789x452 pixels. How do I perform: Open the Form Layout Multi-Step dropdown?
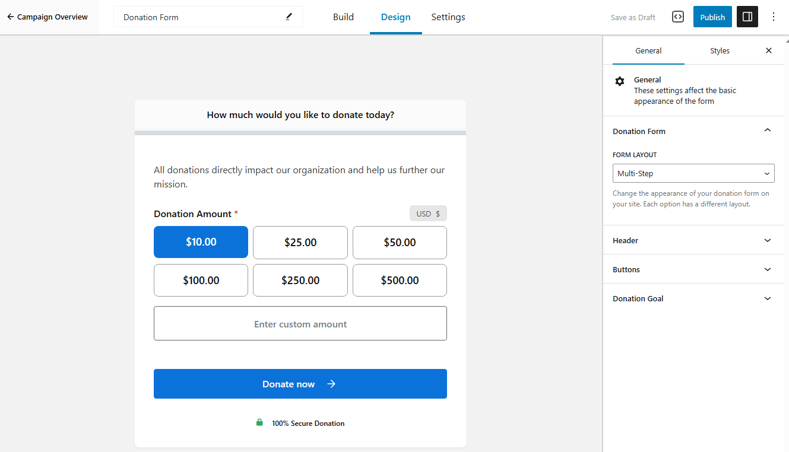coord(693,173)
